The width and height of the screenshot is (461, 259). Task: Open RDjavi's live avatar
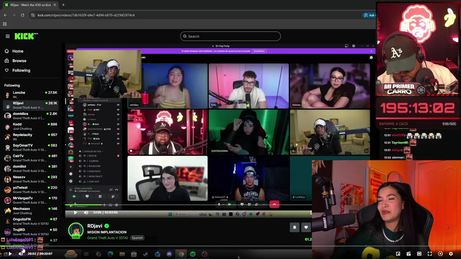tap(76, 231)
